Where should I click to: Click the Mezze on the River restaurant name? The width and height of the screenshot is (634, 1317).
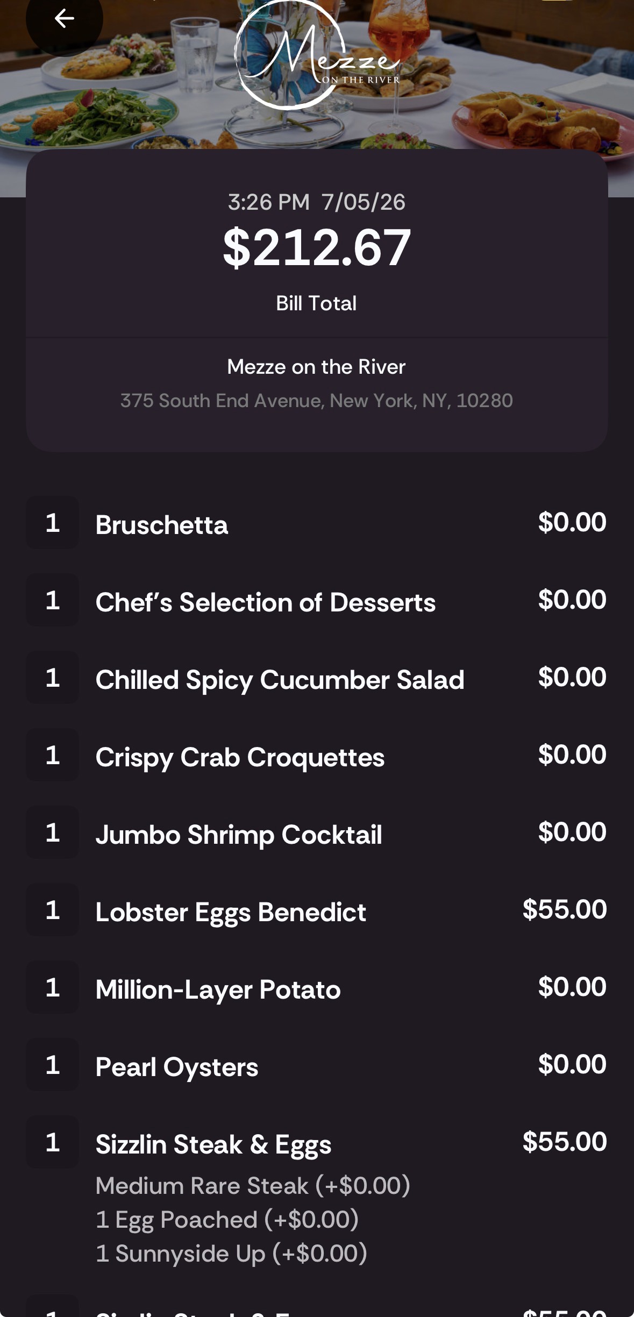316,367
